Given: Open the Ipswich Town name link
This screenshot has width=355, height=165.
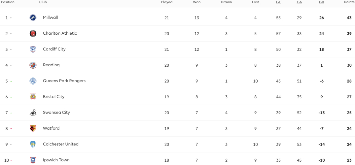Looking at the screenshot, I should tap(56, 160).
